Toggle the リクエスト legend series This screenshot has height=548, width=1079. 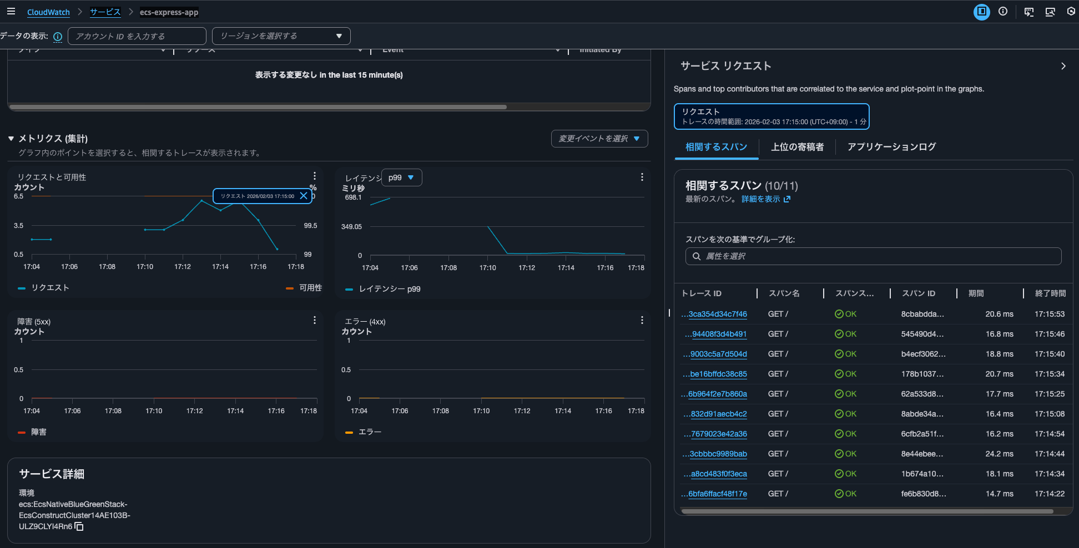click(x=44, y=288)
